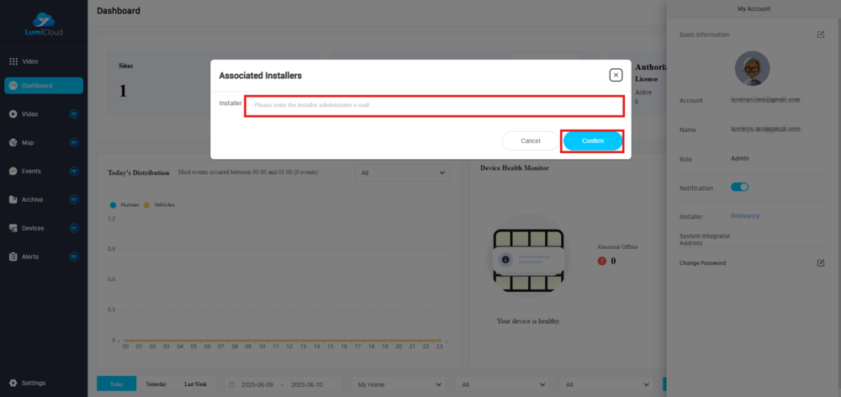Click edit icon next to Change Password
The image size is (841, 397).
821,263
